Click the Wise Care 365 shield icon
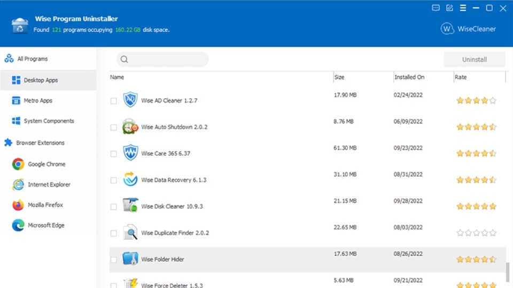513x288 pixels. 130,153
